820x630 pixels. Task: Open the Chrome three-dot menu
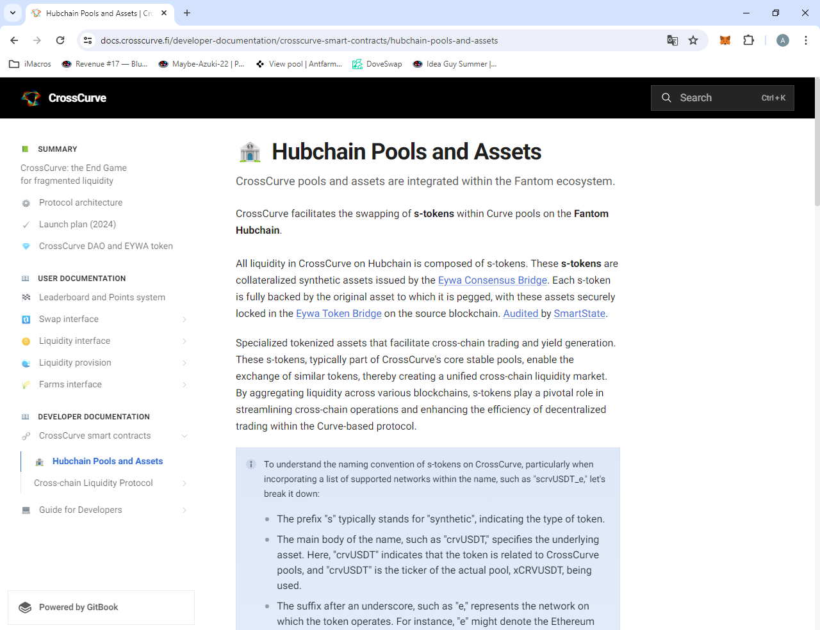click(x=805, y=40)
